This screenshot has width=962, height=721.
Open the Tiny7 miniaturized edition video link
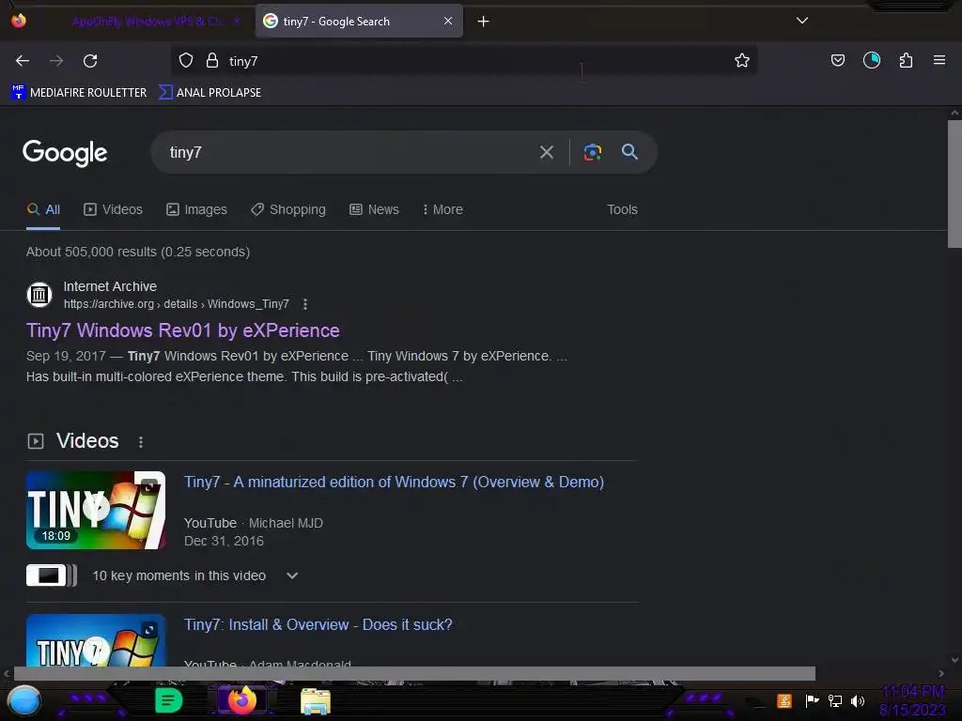point(394,482)
